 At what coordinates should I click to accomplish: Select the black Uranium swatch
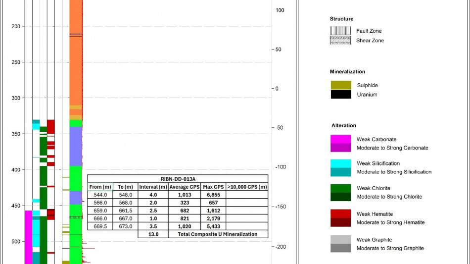click(x=341, y=95)
